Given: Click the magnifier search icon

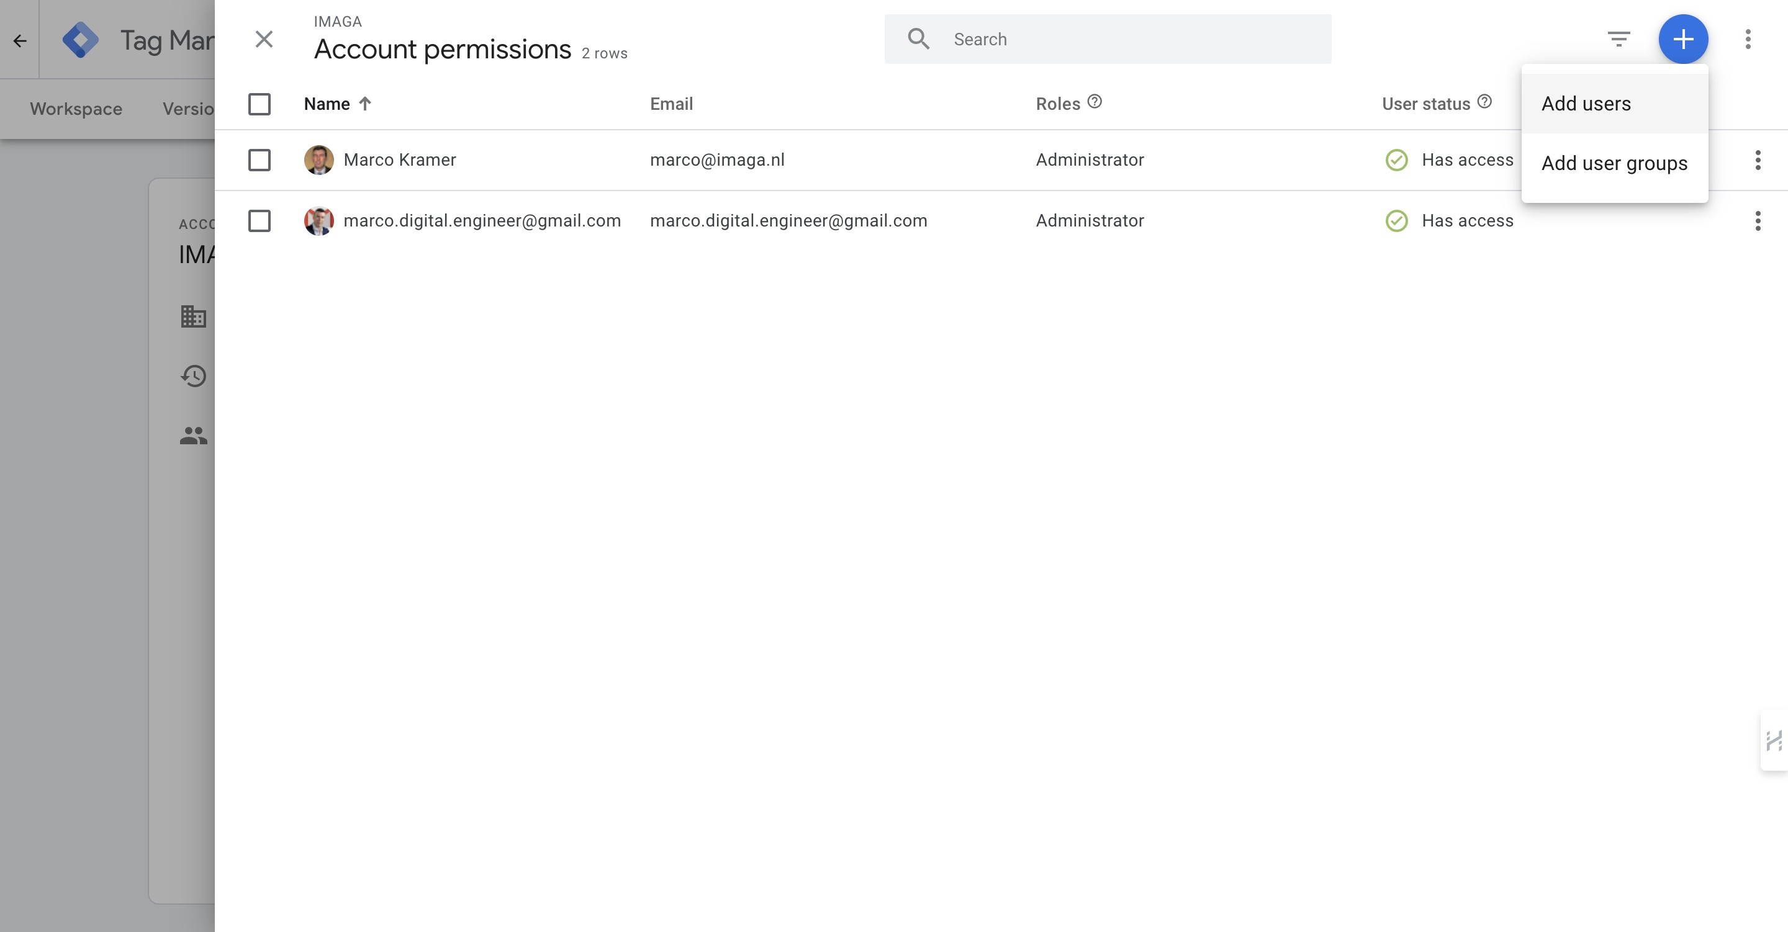Looking at the screenshot, I should [918, 39].
